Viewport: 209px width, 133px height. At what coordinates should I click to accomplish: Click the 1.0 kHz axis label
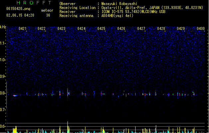3,60
